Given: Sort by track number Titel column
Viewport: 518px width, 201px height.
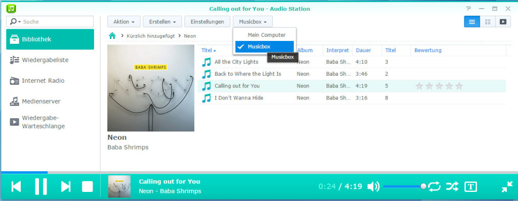Looking at the screenshot, I should coord(391,51).
